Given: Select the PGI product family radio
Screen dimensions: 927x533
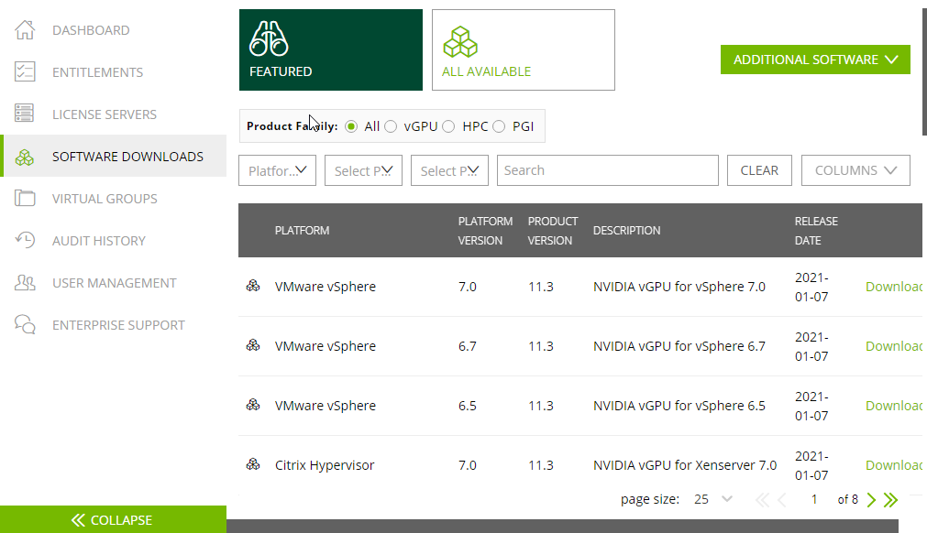Looking at the screenshot, I should pos(499,126).
